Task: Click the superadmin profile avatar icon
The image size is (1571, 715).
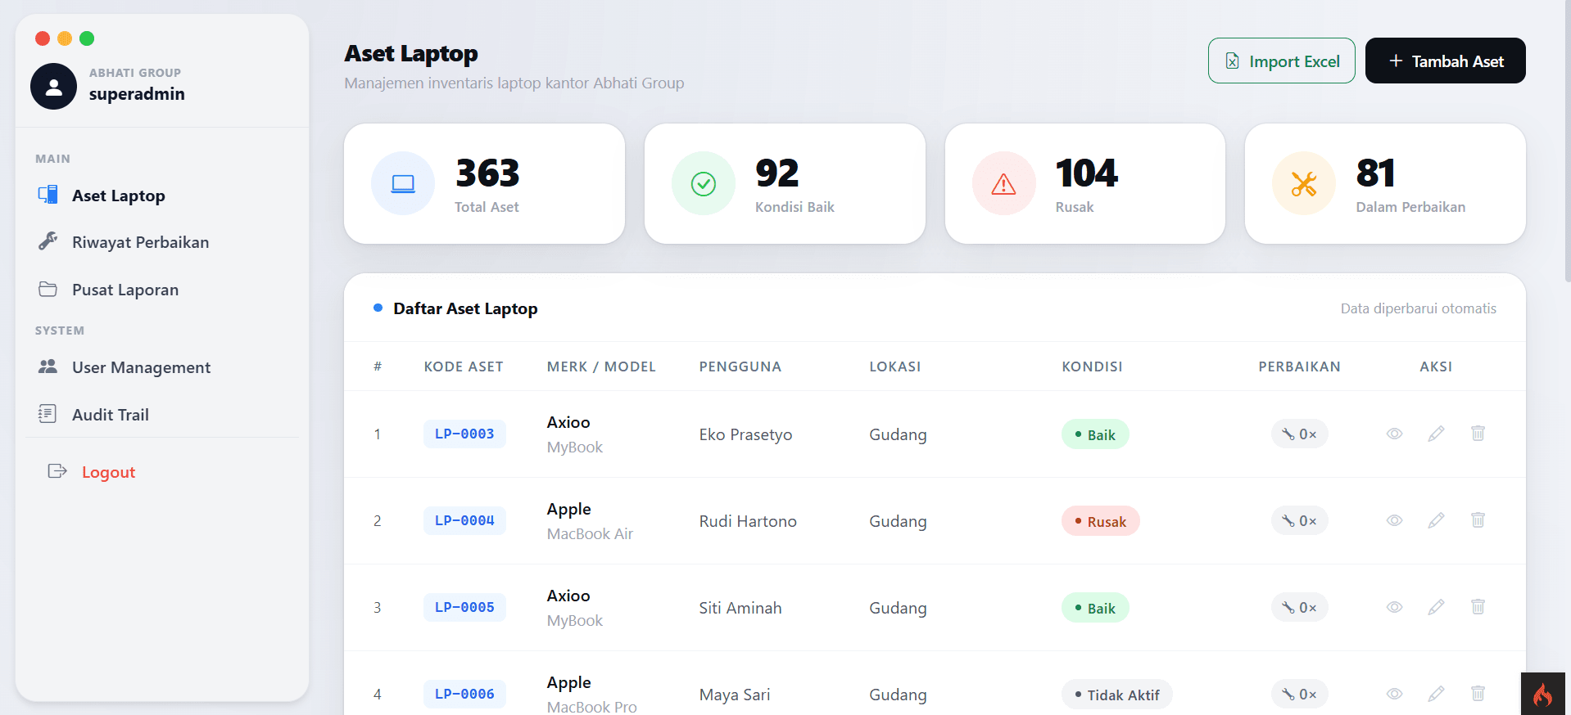Action: [53, 86]
